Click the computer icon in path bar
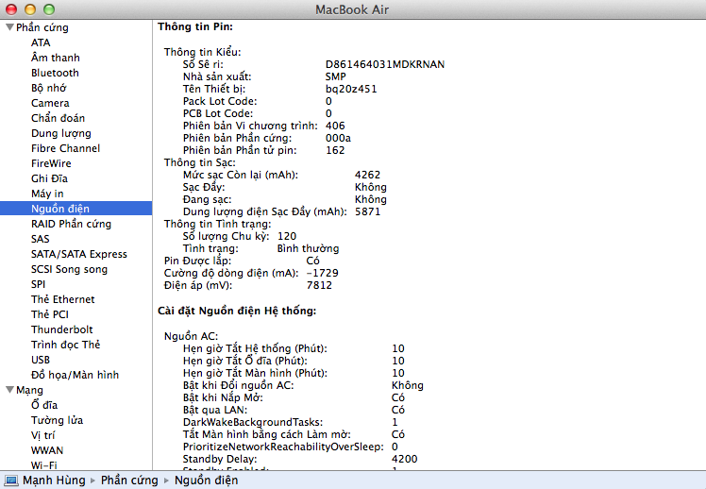Image resolution: width=706 pixels, height=489 pixels. 11,481
